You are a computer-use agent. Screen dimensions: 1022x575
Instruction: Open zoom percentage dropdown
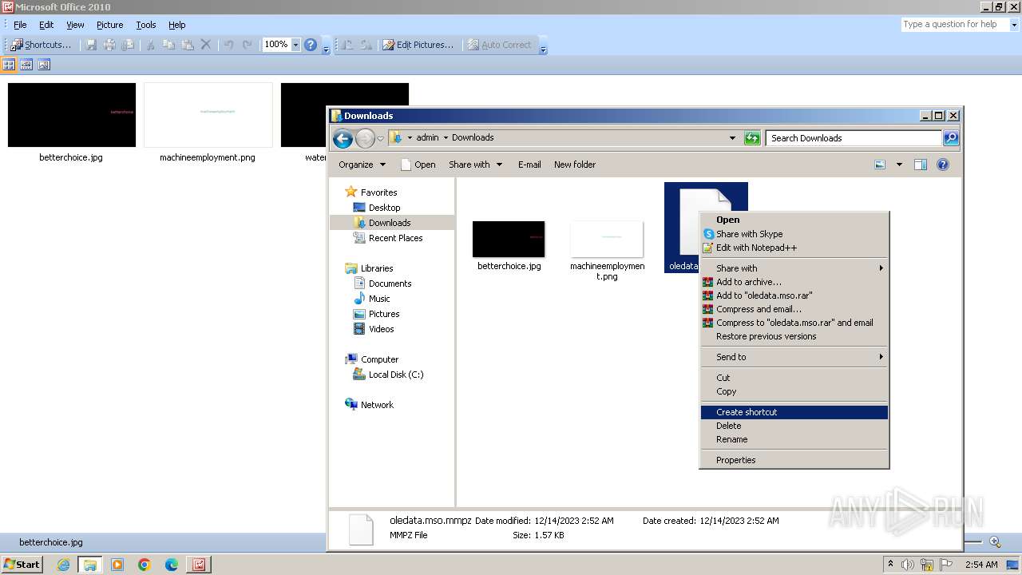pyautogui.click(x=295, y=45)
